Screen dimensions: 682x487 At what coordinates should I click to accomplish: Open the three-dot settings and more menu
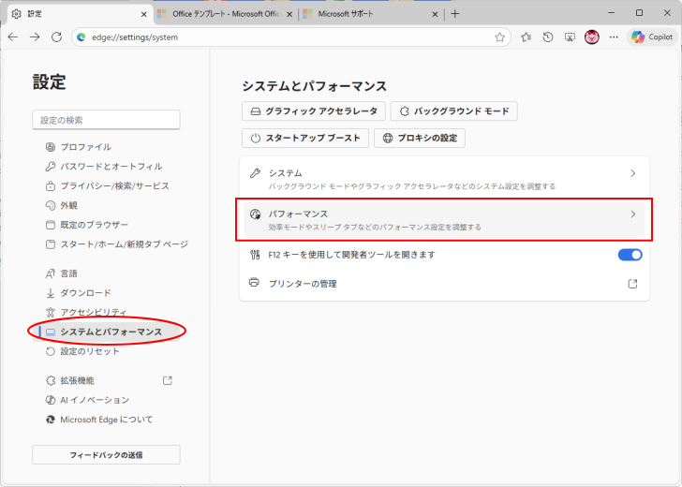tap(614, 37)
